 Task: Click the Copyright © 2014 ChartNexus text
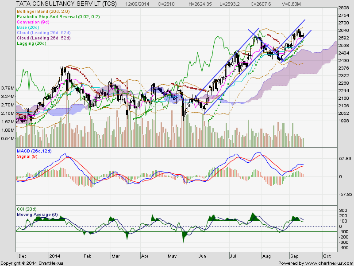tap(32, 263)
